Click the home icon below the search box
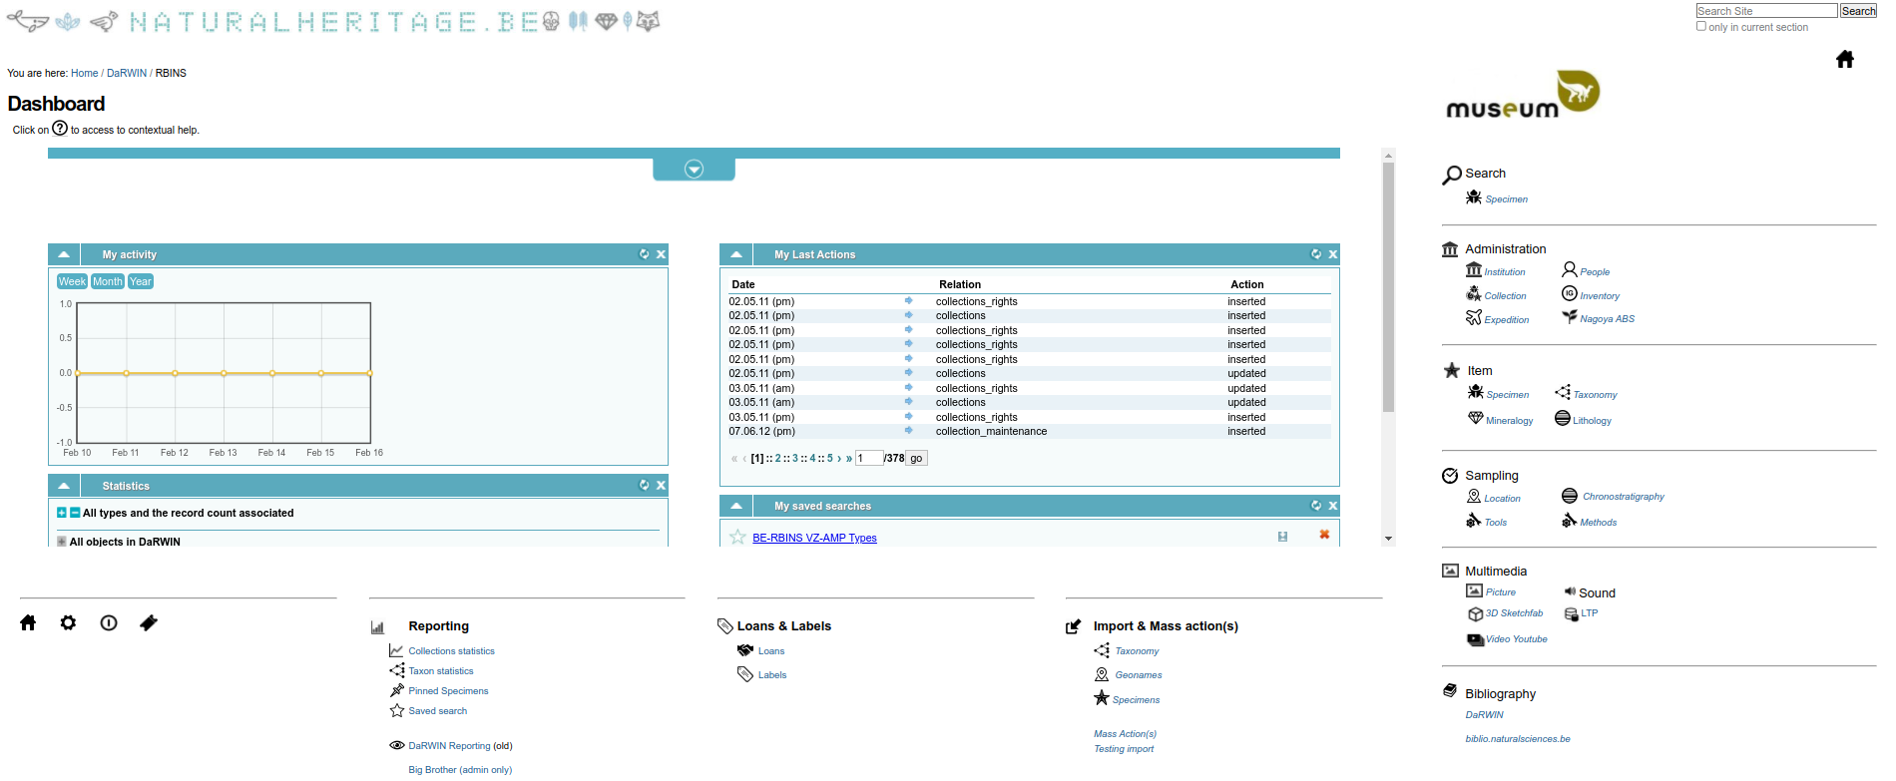The image size is (1896, 781). tap(1844, 60)
